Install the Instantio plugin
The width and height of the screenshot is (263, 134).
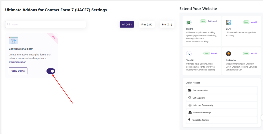pyautogui.click(x=253, y=53)
